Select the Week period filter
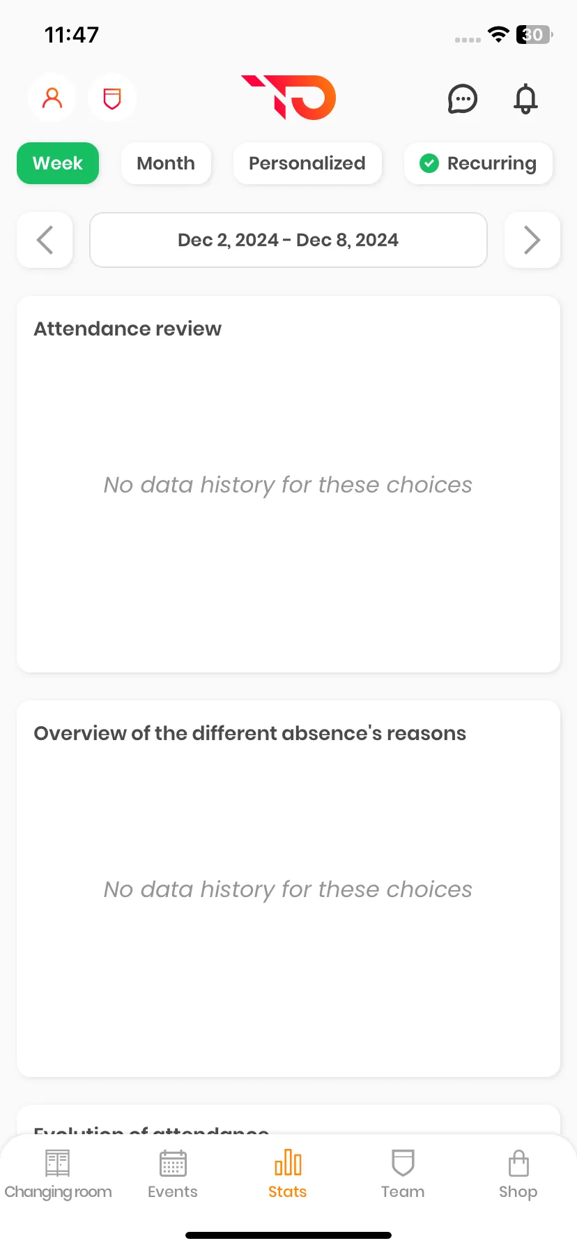This screenshot has height=1250, width=577. click(58, 163)
